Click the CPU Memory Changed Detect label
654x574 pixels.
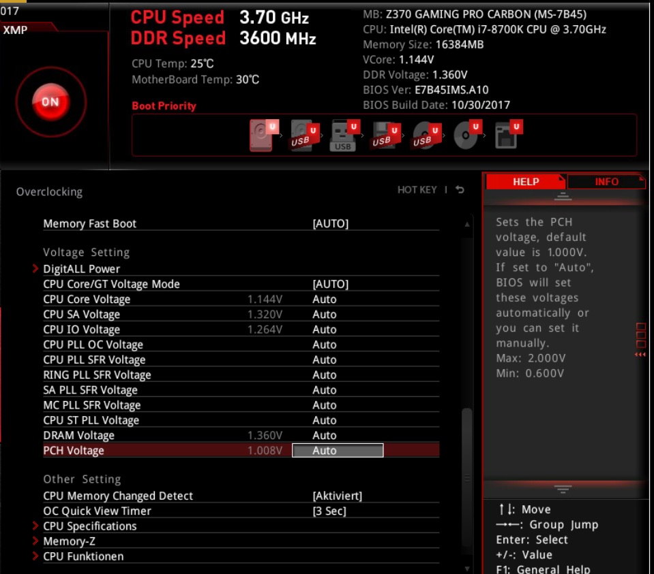pyautogui.click(x=118, y=496)
